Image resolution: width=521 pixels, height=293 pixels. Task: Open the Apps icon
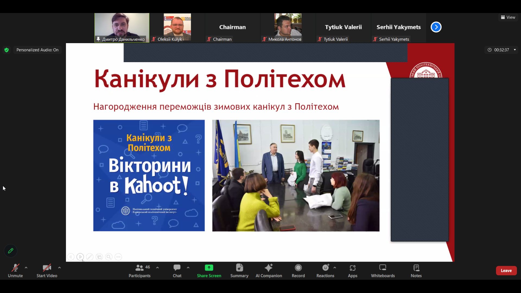352,270
